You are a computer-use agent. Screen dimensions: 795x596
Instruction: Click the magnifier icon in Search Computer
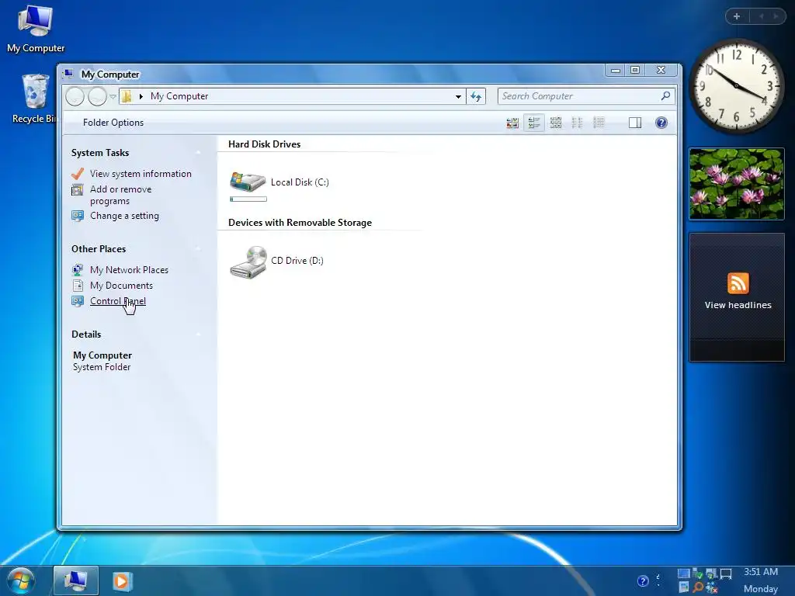click(x=665, y=95)
